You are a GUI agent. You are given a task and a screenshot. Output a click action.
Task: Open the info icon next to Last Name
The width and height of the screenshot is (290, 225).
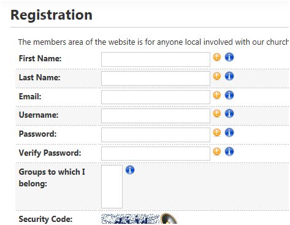point(229,76)
